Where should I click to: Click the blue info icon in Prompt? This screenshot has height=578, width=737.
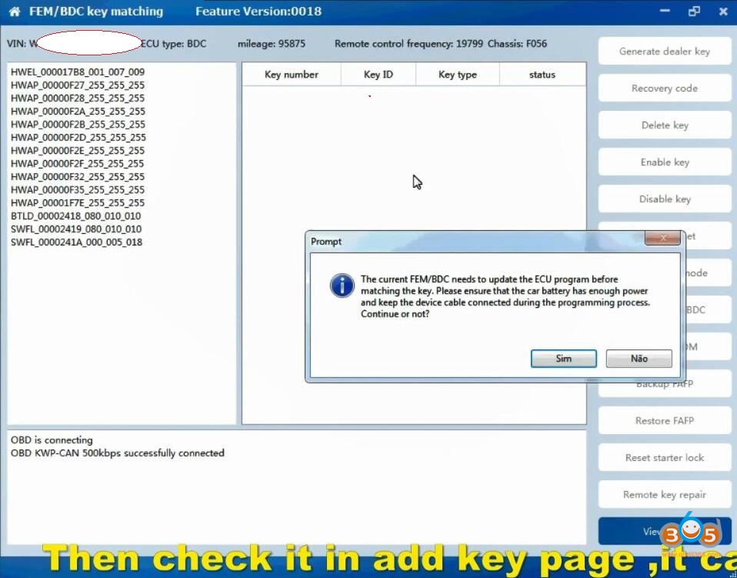click(x=342, y=286)
